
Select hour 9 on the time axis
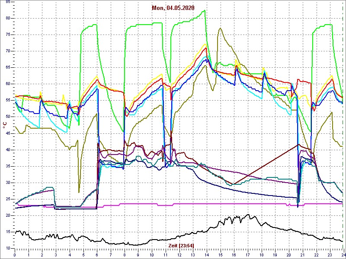click(138, 255)
